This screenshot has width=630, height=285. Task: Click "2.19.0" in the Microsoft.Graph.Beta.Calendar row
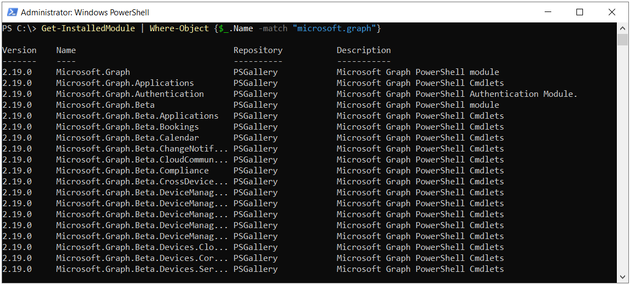point(17,137)
